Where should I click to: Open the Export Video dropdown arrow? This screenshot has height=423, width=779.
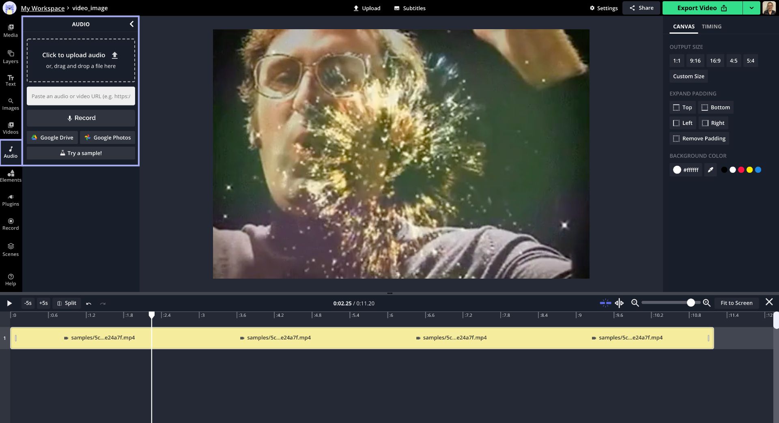click(x=751, y=8)
